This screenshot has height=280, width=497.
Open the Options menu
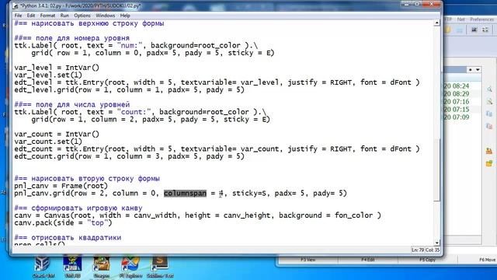(82, 16)
